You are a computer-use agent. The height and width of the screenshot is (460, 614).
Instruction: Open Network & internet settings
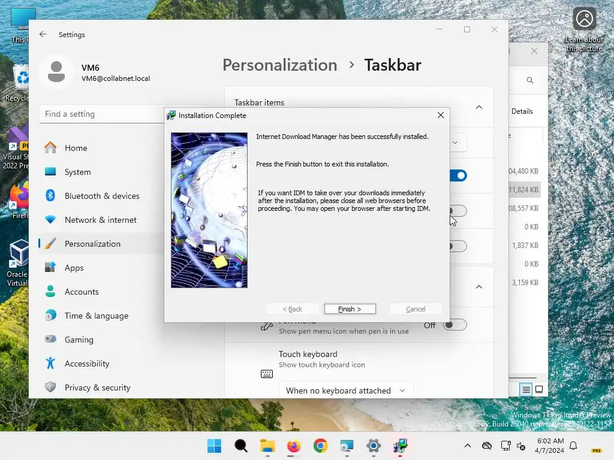[101, 220]
